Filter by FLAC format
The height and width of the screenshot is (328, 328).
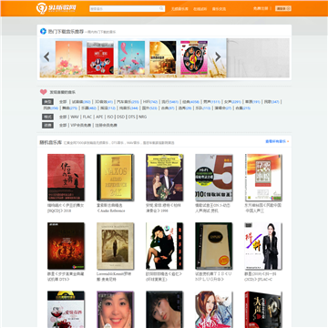[x=87, y=117]
